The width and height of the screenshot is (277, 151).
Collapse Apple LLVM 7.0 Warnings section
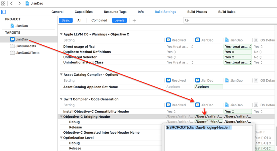tap(61, 34)
